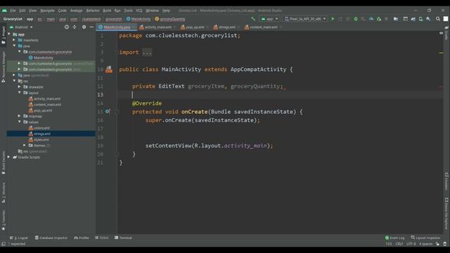This screenshot has width=450, height=253.
Task: Open the Refactor menu
Action: tap(93, 11)
